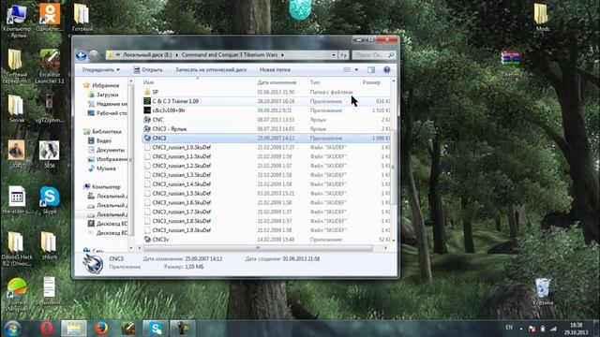Viewport: 600px width, 337px height.
Task: Change view with the view mode icon
Action: click(347, 70)
